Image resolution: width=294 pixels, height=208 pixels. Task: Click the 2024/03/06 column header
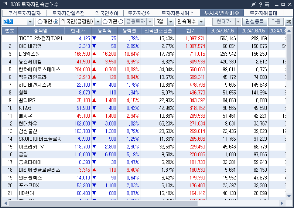pos(222,31)
